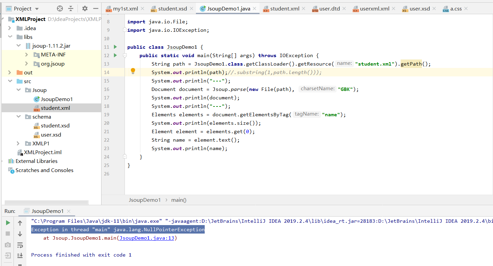Click the Up the Stack Trace arrow icon
The height and width of the screenshot is (266, 493).
pyautogui.click(x=20, y=223)
